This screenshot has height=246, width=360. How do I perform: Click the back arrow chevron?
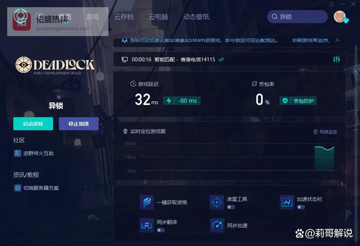(39, 17)
